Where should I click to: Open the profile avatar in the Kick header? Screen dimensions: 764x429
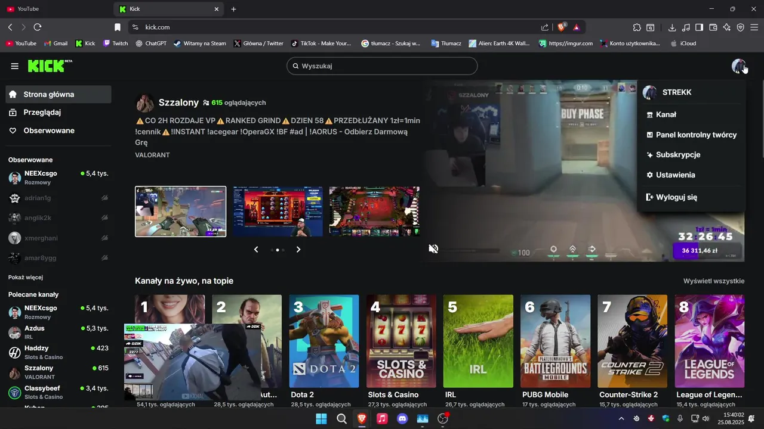(738, 66)
